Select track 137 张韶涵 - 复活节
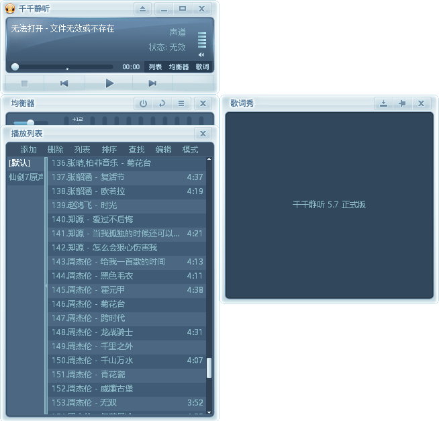This screenshot has height=421, width=439. [127, 177]
